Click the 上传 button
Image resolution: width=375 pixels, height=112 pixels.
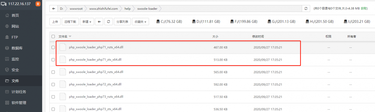[x=55, y=21]
